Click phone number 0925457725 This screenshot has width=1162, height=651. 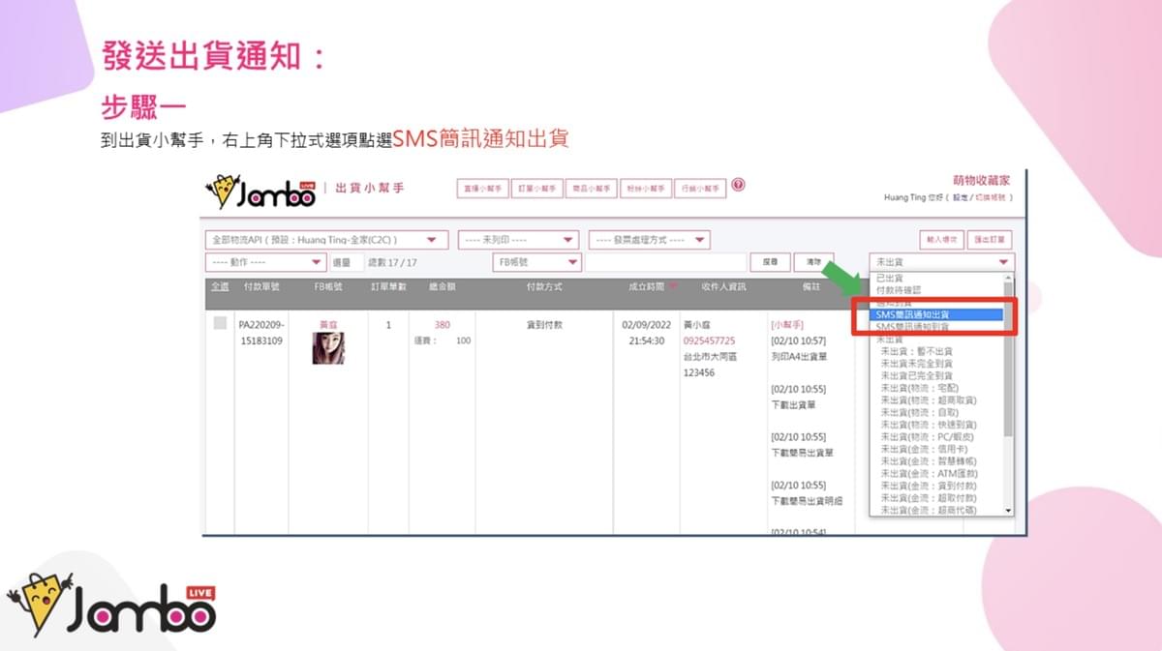[709, 341]
